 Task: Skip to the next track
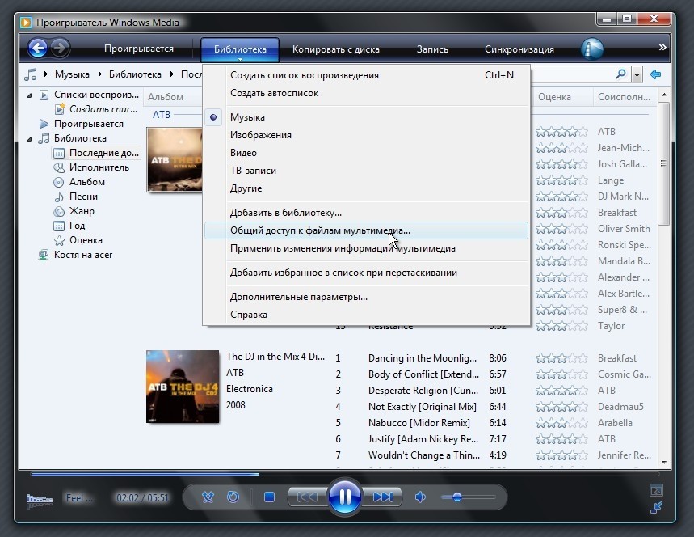382,497
